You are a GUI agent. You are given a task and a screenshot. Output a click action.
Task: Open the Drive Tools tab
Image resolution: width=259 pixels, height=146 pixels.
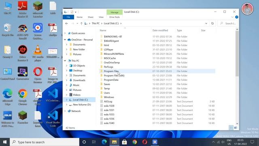tap(115, 17)
